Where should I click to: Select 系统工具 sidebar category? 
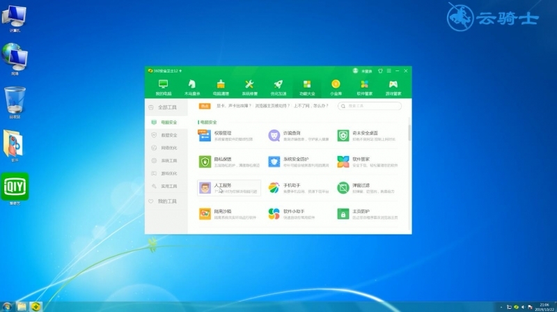tap(166, 161)
